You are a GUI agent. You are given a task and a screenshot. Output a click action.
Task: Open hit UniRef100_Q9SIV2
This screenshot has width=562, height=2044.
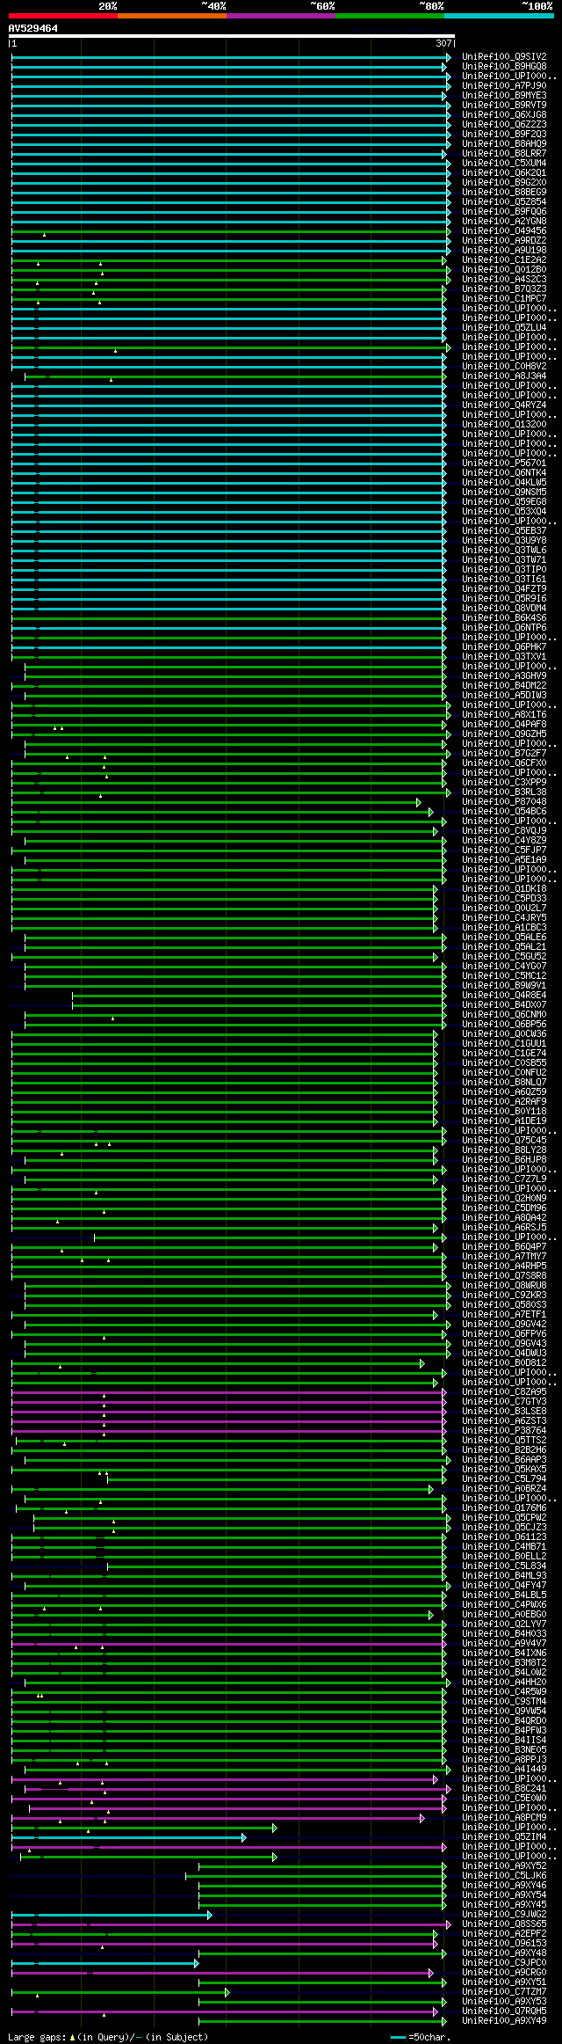point(504,57)
